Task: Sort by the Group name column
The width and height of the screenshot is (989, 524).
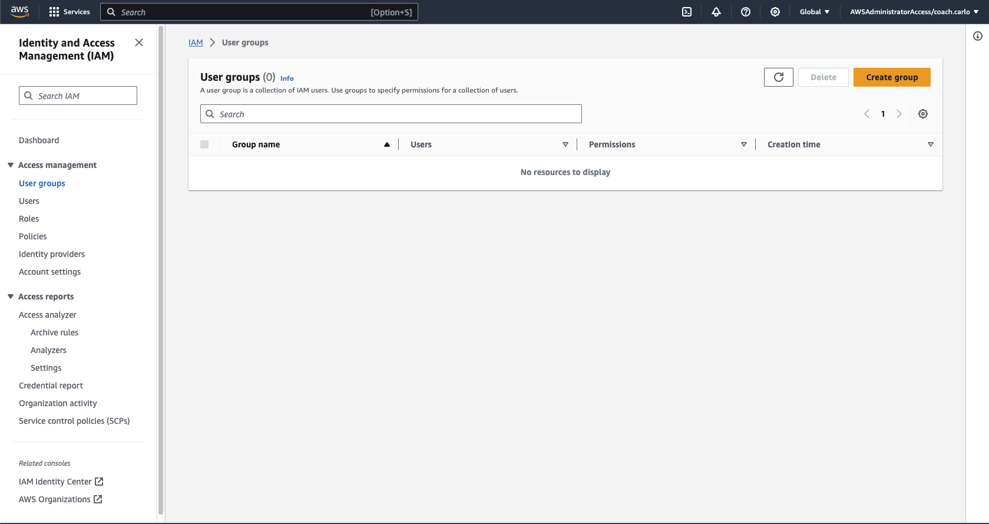Action: (x=256, y=144)
